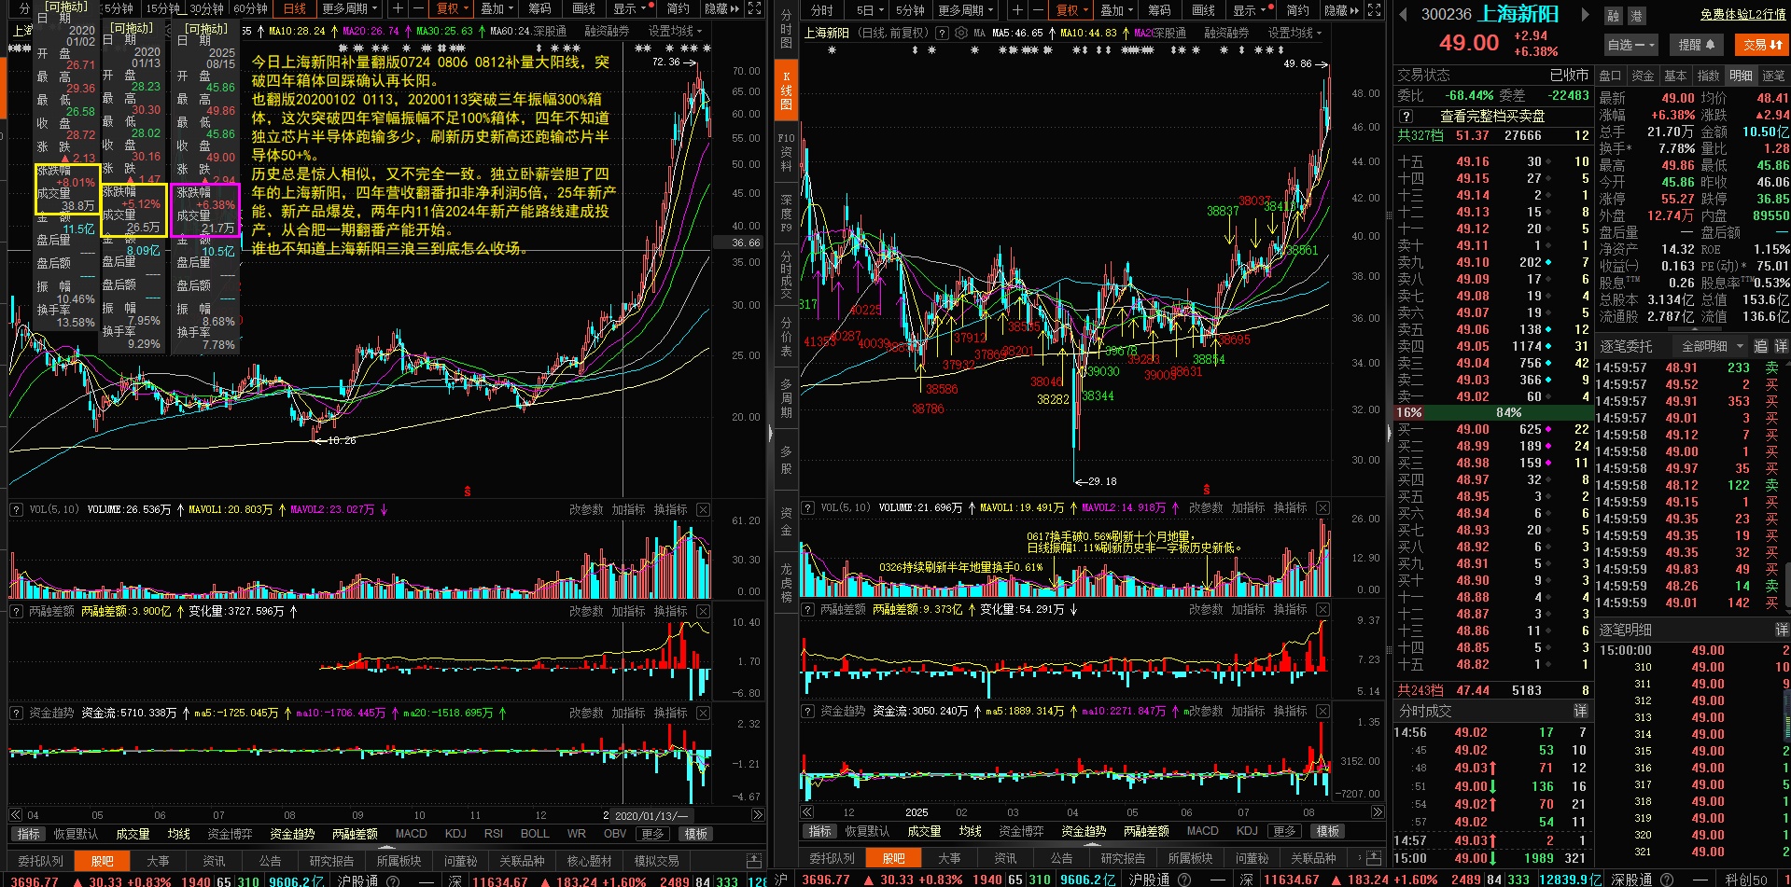
Task: Select 研究报告 tab in left bottom panel
Action: [x=331, y=861]
